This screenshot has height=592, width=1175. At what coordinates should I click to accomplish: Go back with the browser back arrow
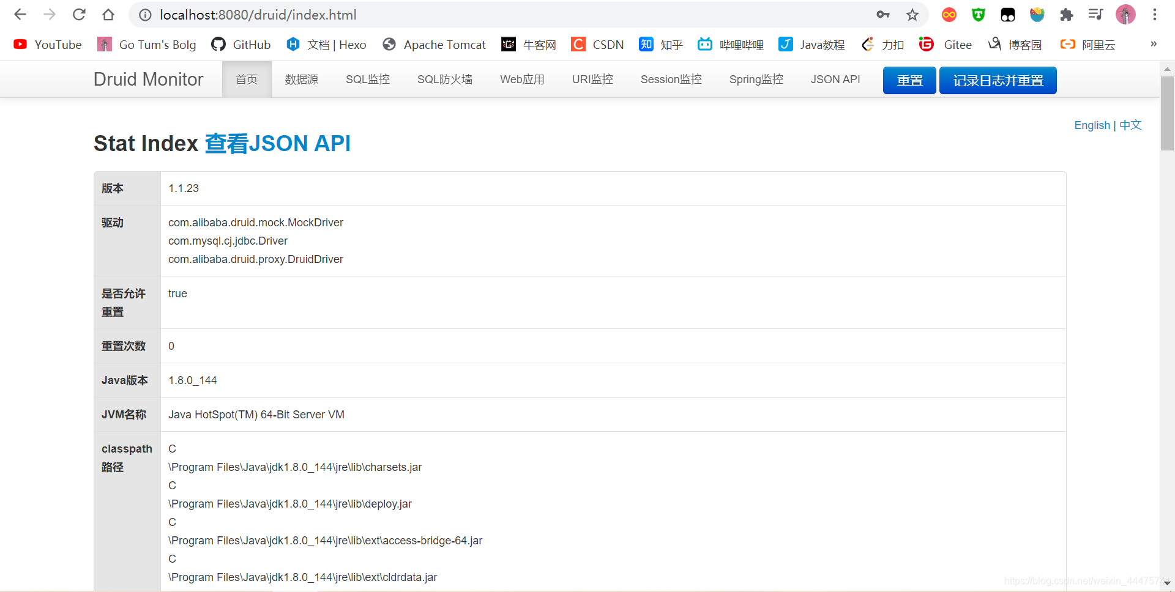click(20, 15)
